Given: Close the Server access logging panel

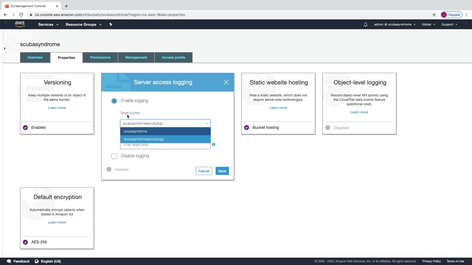Looking at the screenshot, I should pyautogui.click(x=226, y=82).
